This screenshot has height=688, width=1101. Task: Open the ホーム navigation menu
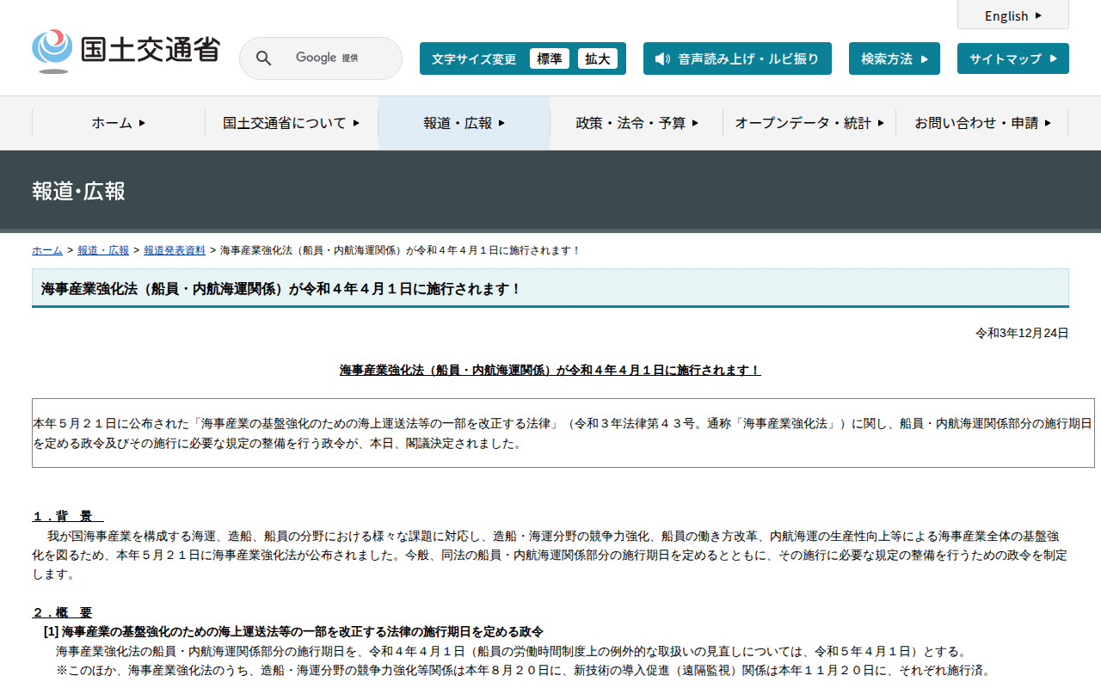tap(119, 123)
